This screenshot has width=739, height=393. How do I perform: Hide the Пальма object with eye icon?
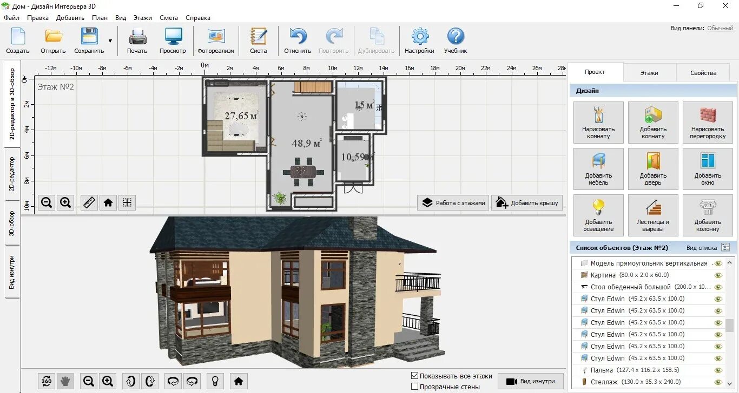[718, 370]
